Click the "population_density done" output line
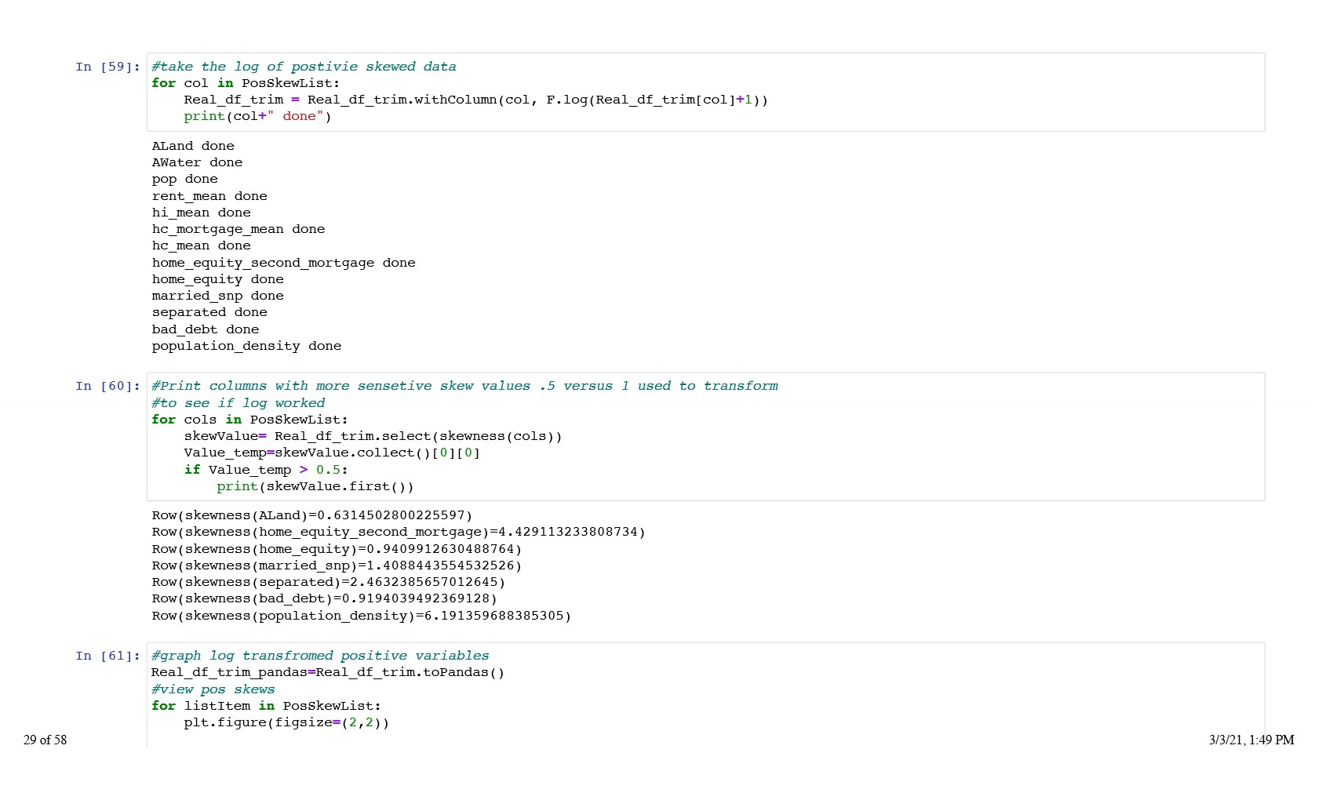Screen dimensions: 1318x800 246,346
